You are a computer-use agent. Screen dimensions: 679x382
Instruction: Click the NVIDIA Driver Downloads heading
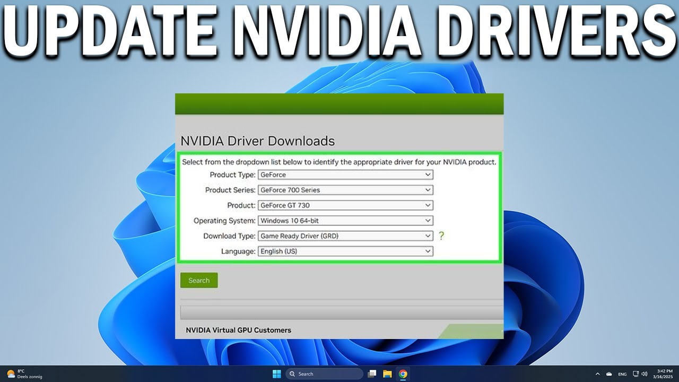pyautogui.click(x=258, y=141)
